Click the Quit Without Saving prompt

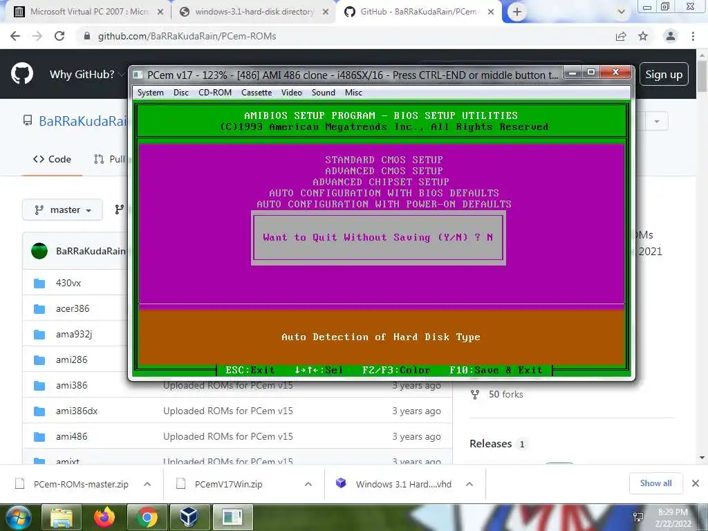pyautogui.click(x=378, y=238)
